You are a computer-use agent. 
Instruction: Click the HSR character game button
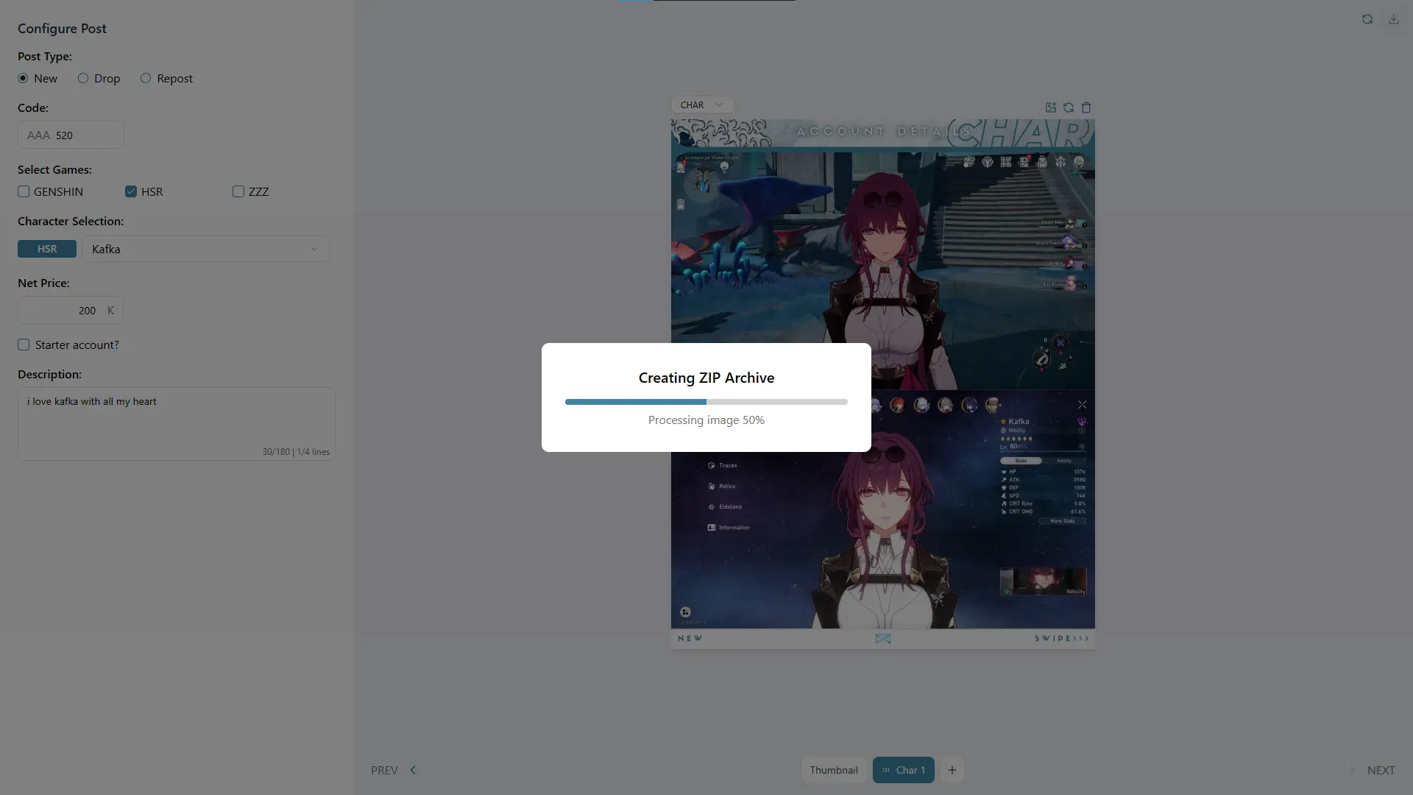pyautogui.click(x=47, y=249)
